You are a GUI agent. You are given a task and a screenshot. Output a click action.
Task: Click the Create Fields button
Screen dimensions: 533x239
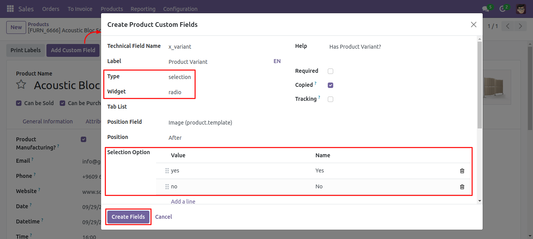(128, 217)
